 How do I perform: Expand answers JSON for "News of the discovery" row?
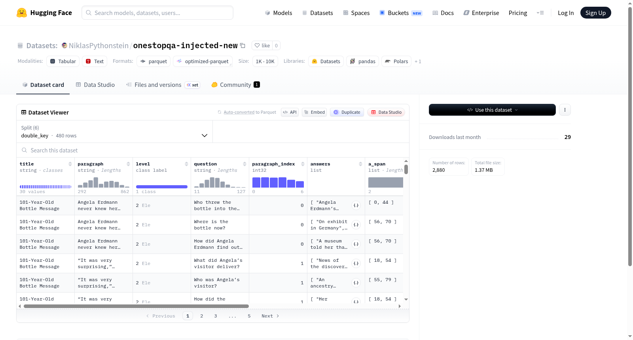pyautogui.click(x=356, y=263)
